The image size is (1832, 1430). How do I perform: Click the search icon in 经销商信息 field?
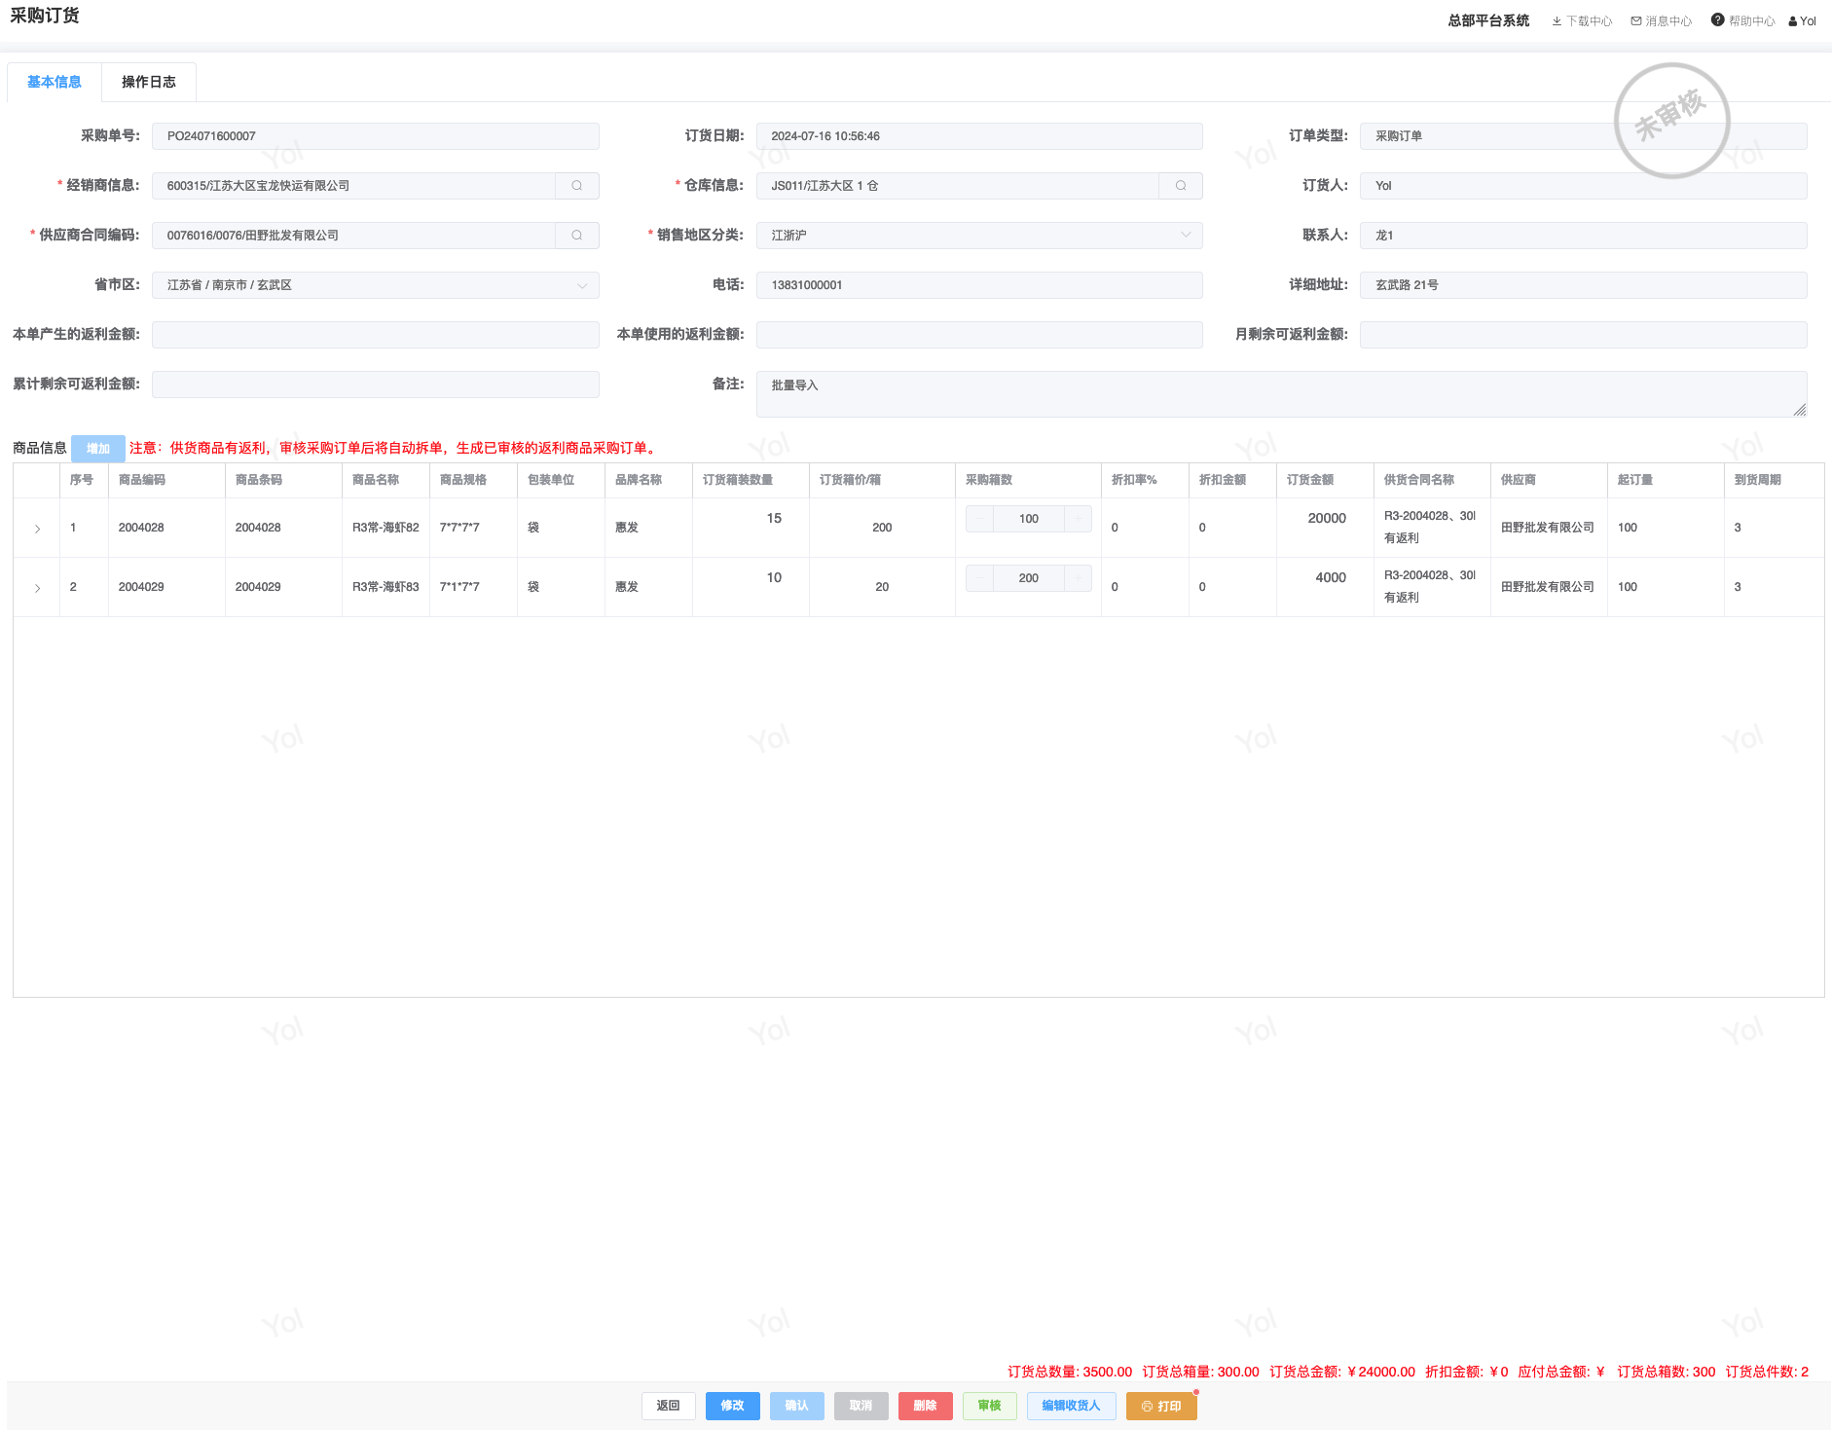tap(577, 186)
